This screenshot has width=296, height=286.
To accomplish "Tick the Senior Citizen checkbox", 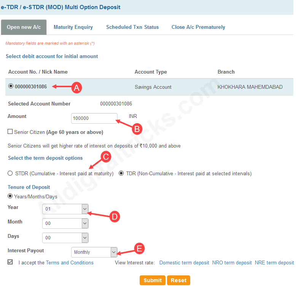I will click(x=10, y=131).
